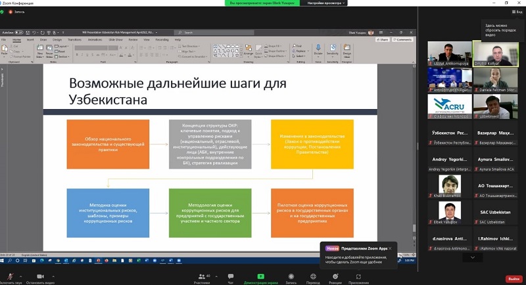Click the green Share Screen icon
The image size is (526, 285).
(261, 276)
